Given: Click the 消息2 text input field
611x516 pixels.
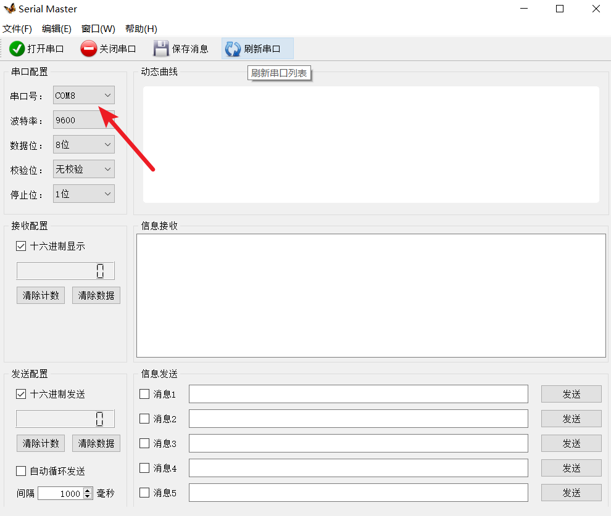Looking at the screenshot, I should coord(359,419).
